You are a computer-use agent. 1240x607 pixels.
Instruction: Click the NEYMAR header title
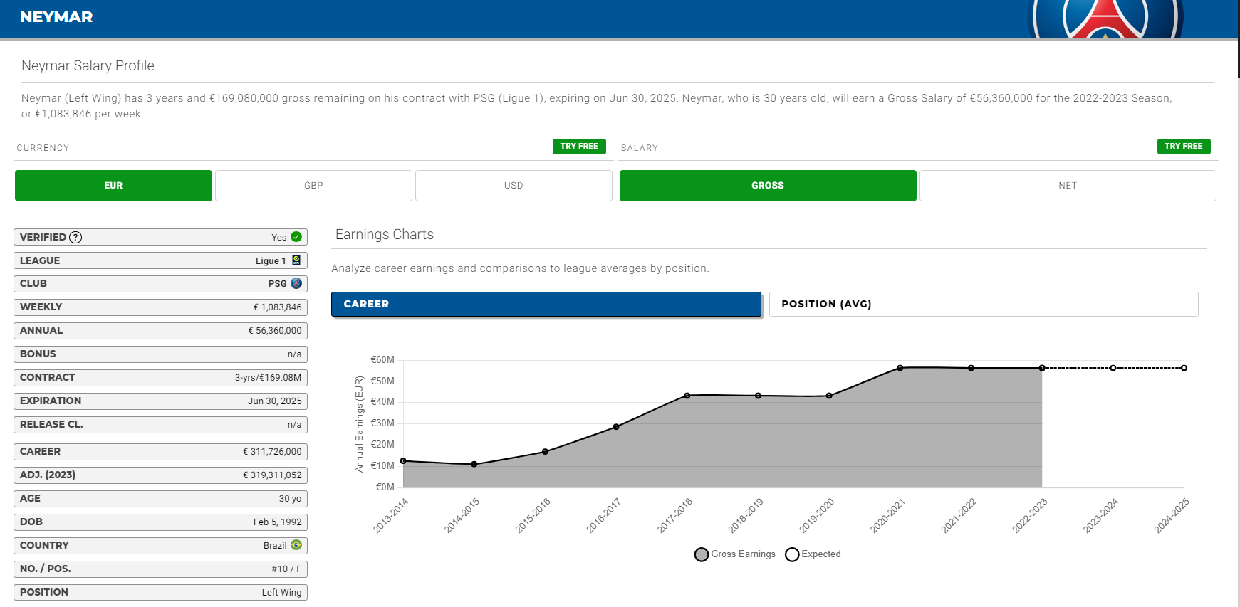tap(56, 17)
